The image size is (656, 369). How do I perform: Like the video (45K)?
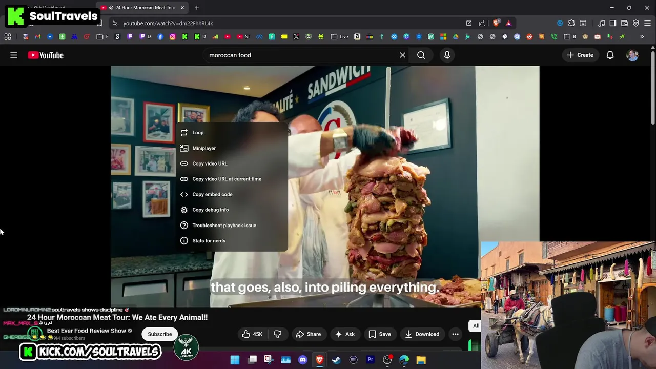(252, 334)
